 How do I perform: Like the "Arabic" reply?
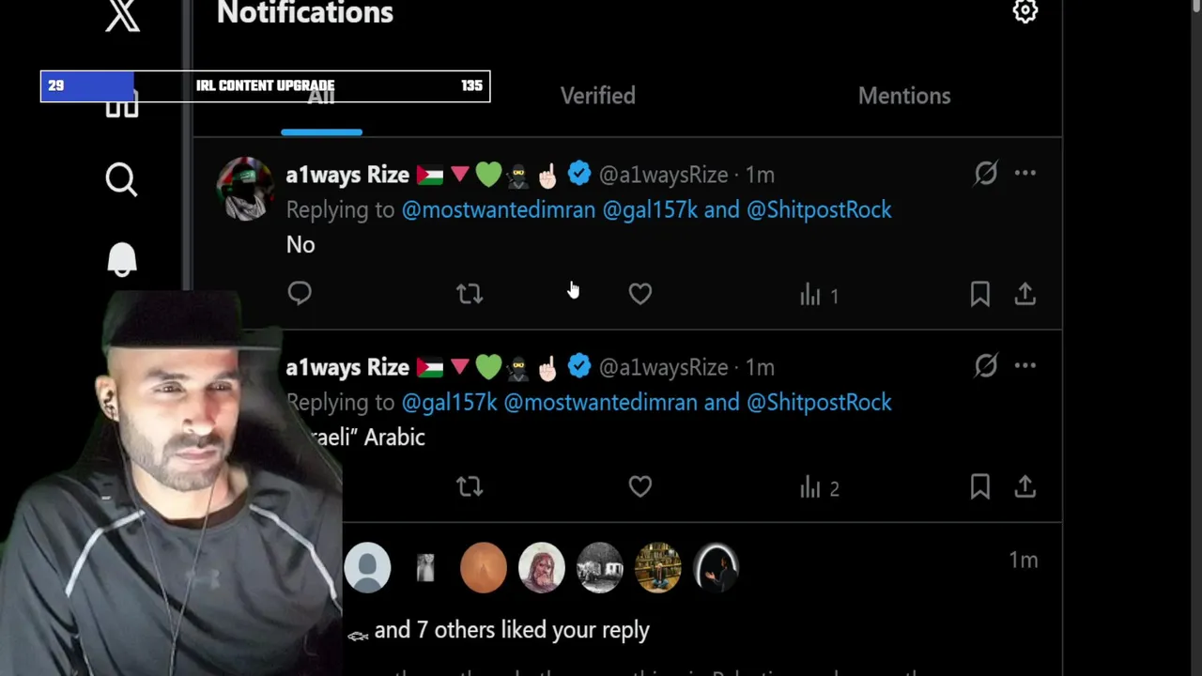pyautogui.click(x=640, y=486)
